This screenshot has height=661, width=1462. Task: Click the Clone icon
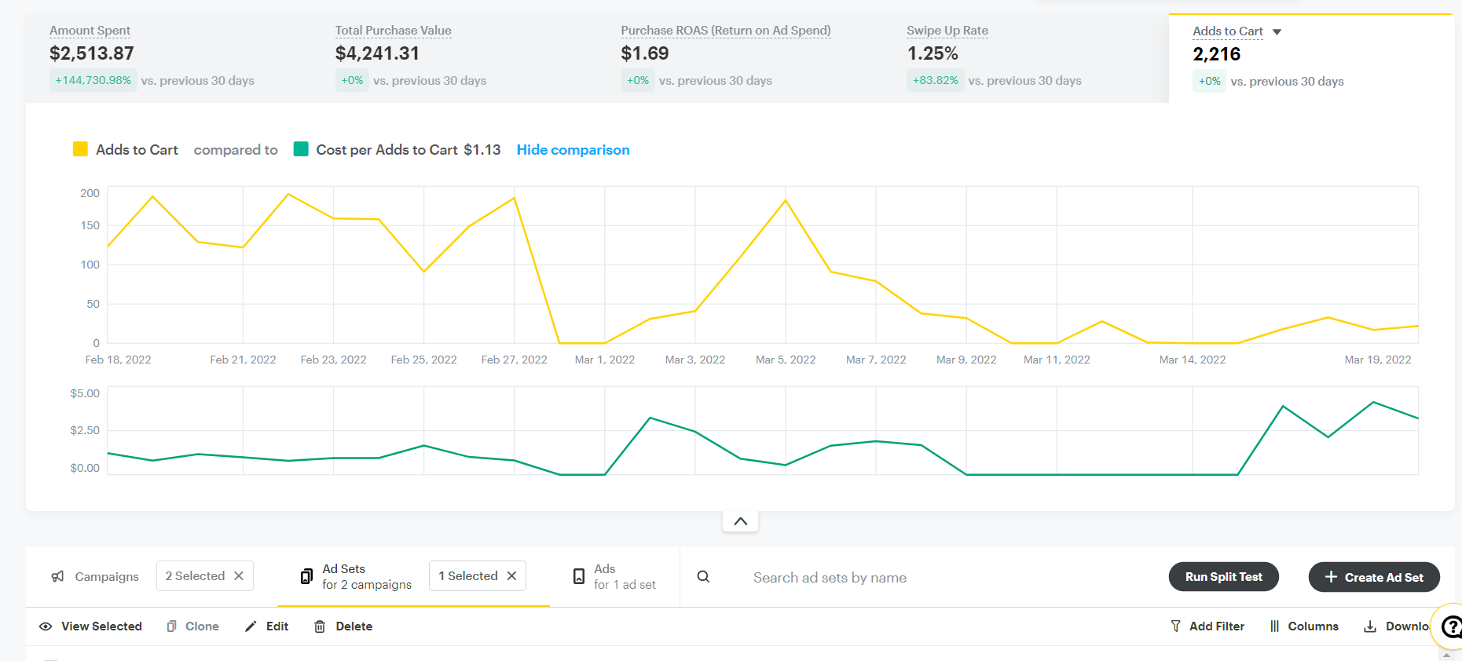171,626
